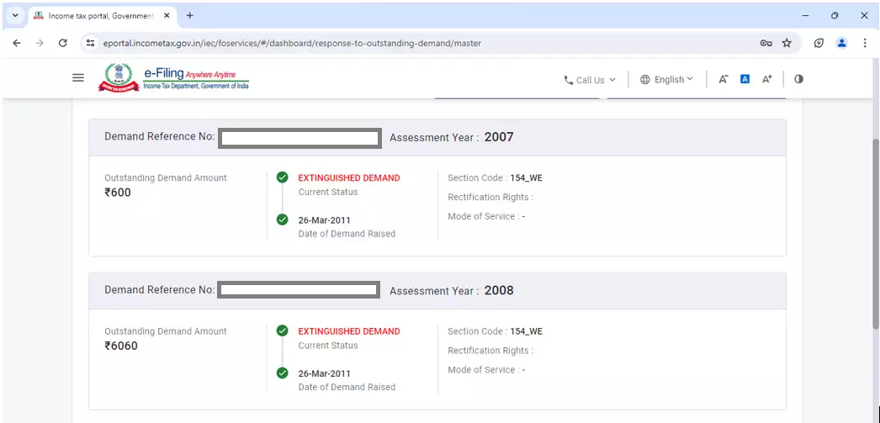The image size is (880, 423).
Task: Open a new browser tab
Action: [x=189, y=15]
